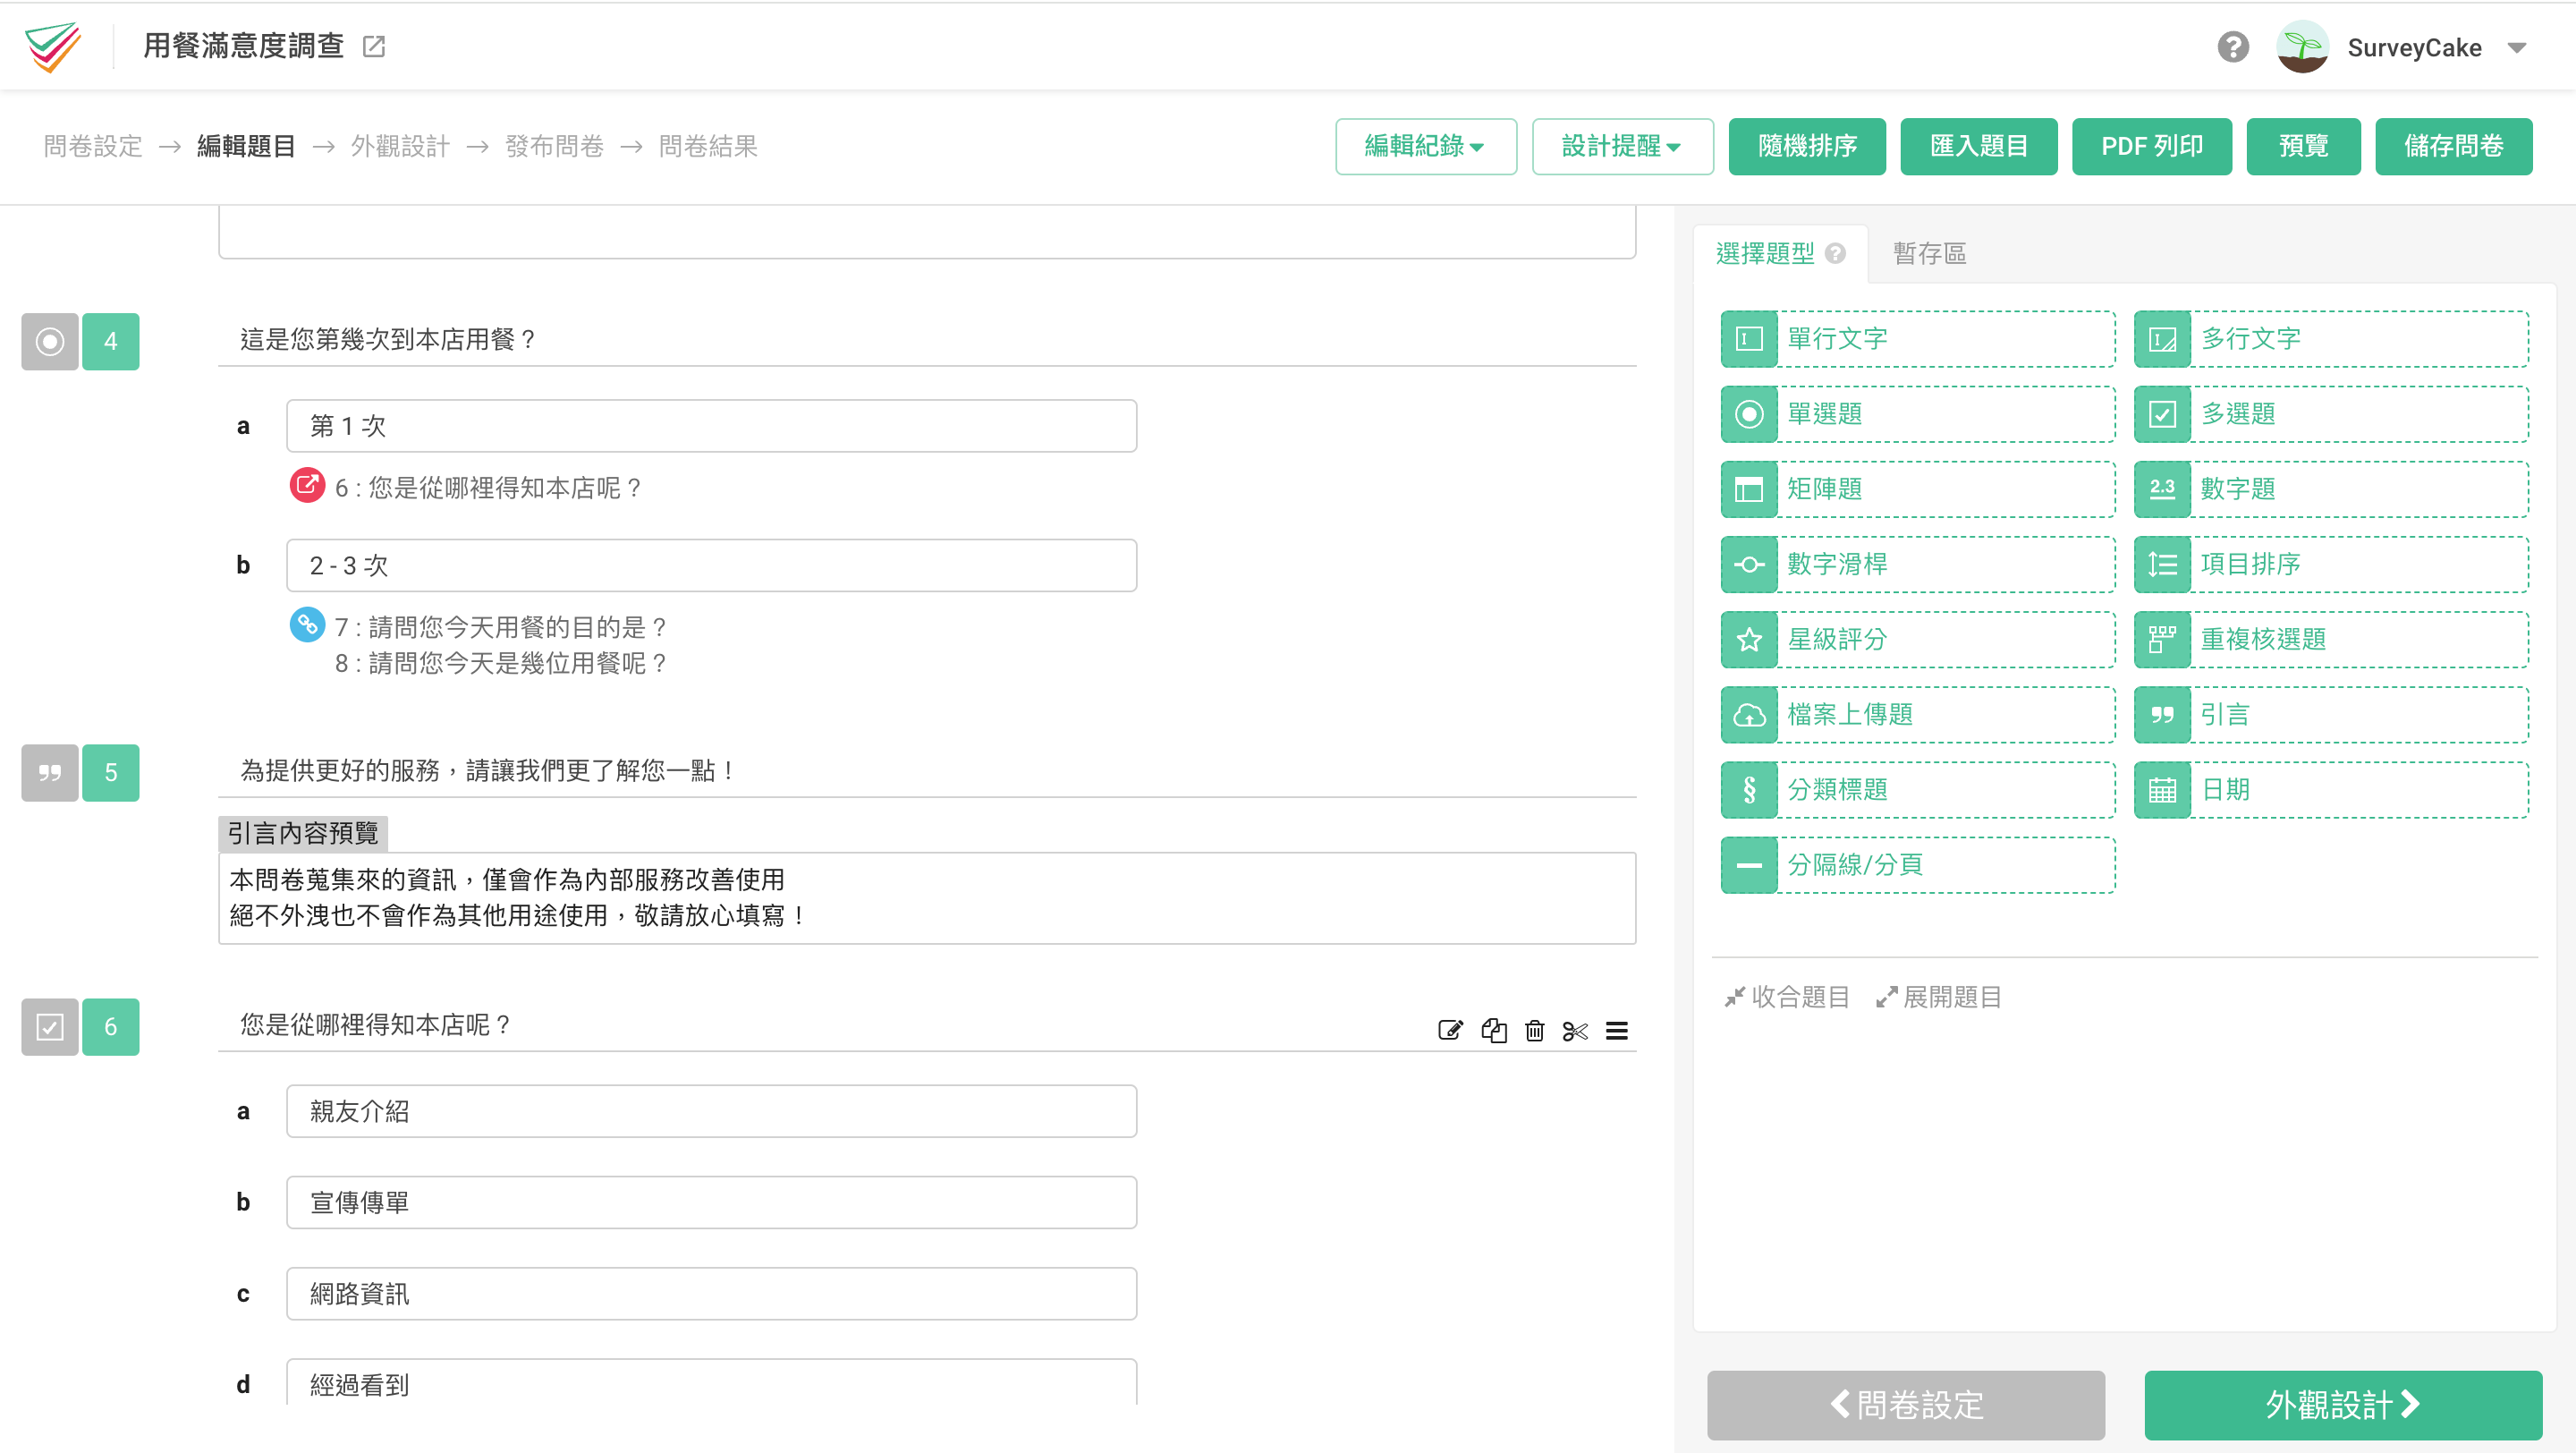This screenshot has height=1453, width=2576.
Task: Click question number 4 badge
Action: 111,342
